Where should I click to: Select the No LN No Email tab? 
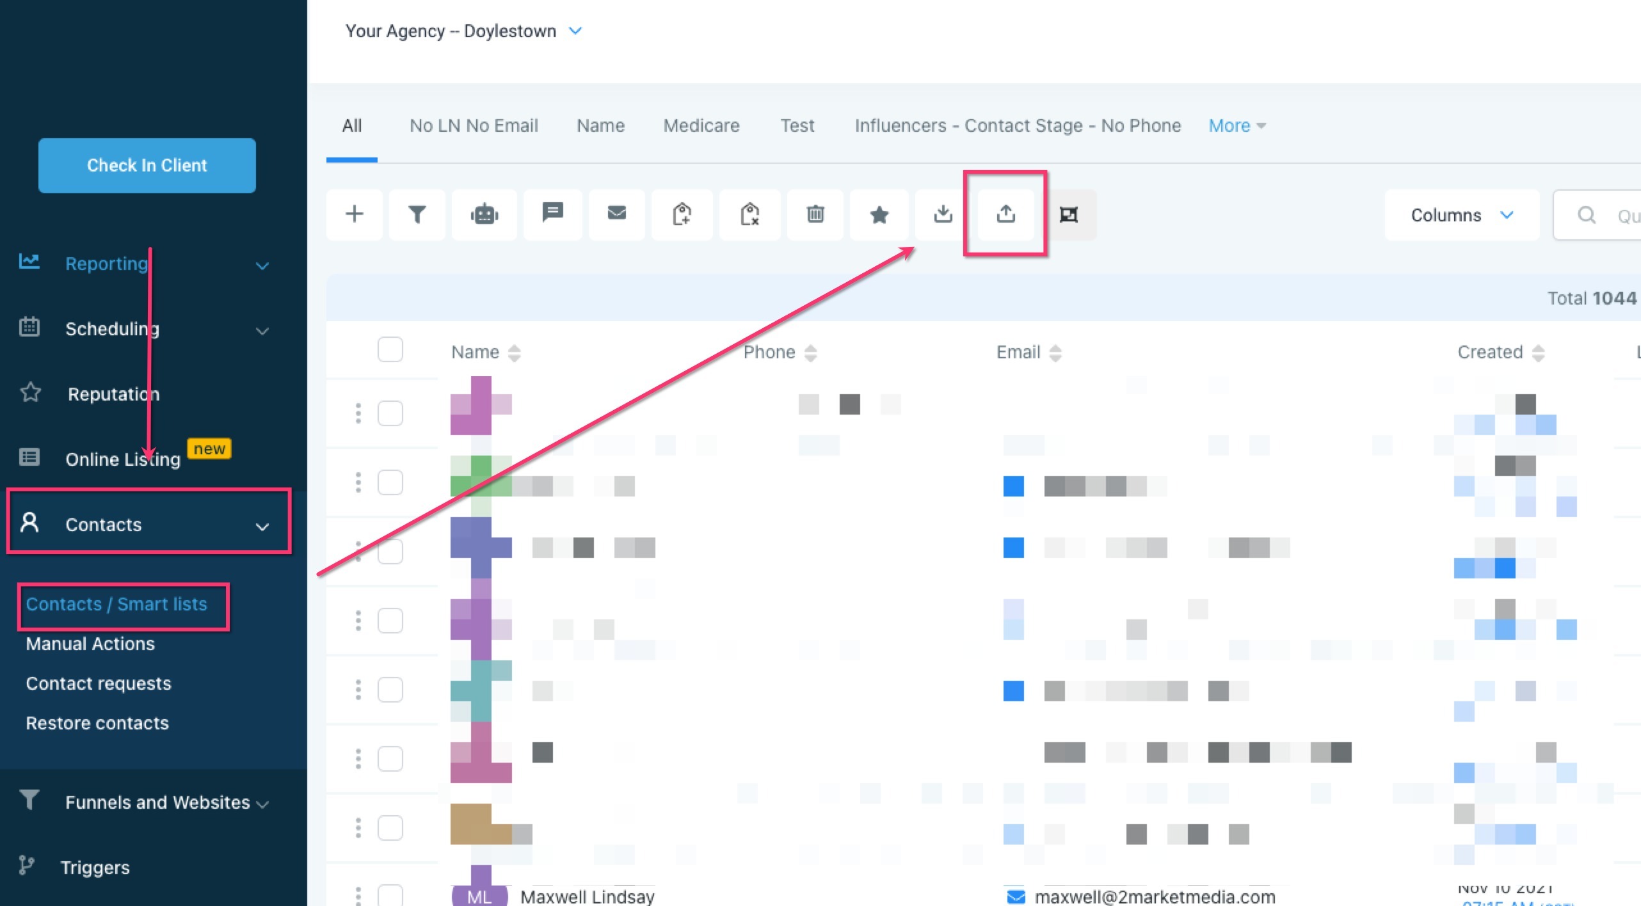[474, 126]
